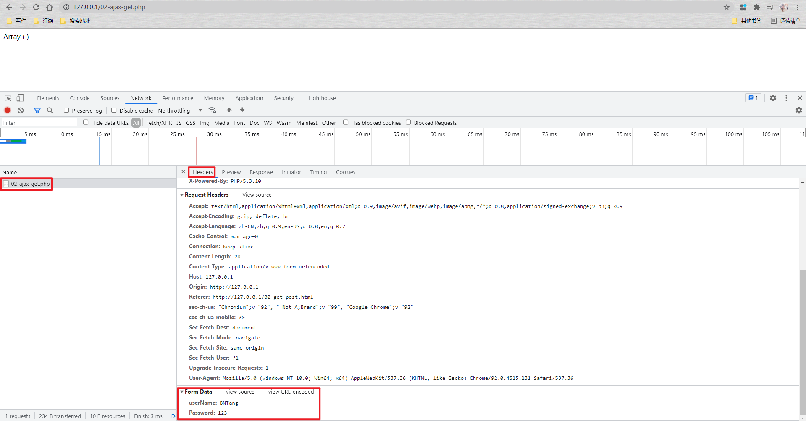This screenshot has width=806, height=421.
Task: Switch to the Sources tab
Action: point(110,98)
